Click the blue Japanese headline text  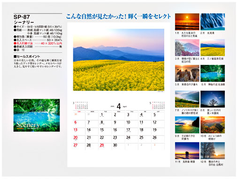coord(118,16)
